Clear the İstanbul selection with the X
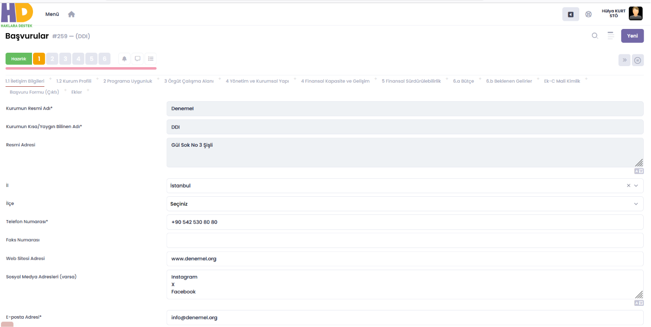Image resolution: width=651 pixels, height=327 pixels. pyautogui.click(x=628, y=185)
